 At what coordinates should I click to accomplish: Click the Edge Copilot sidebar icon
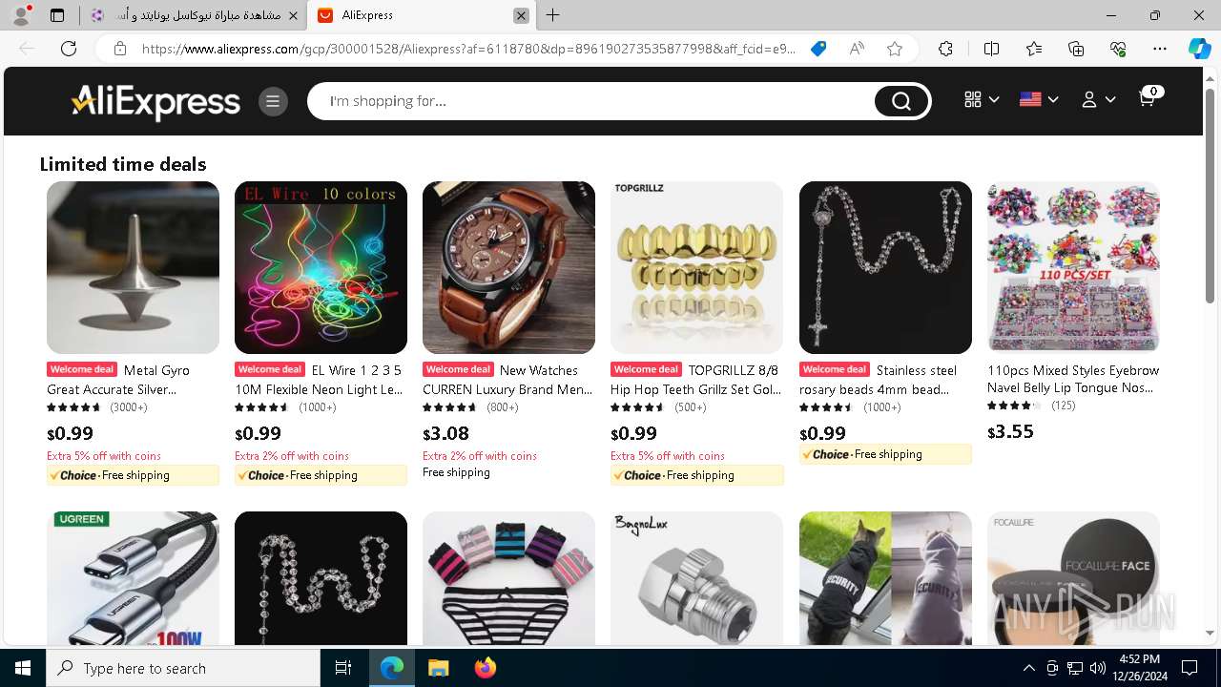click(1199, 49)
